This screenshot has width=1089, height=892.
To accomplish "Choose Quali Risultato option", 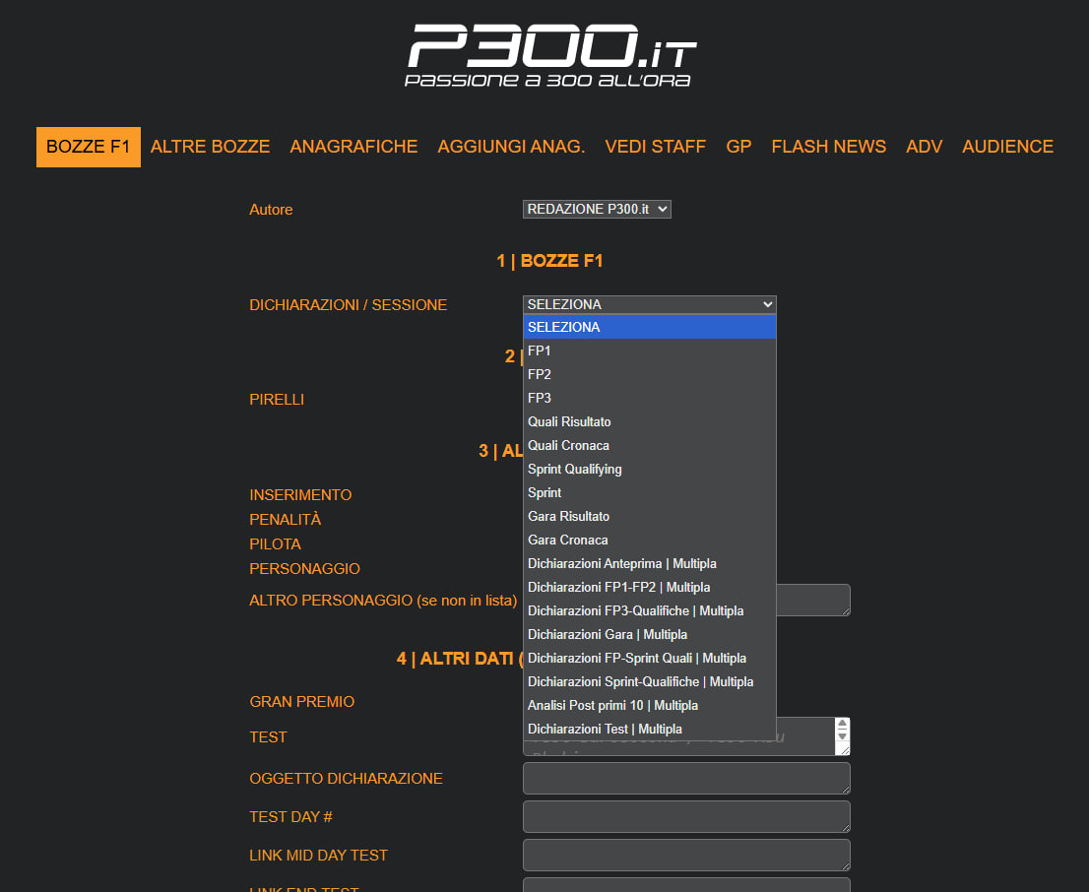I will [x=569, y=421].
